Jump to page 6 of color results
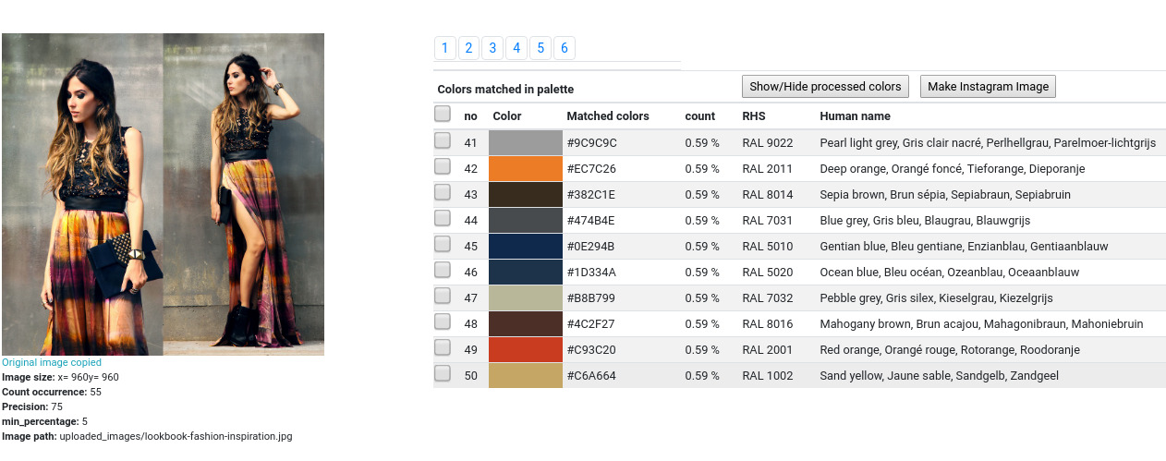Screen dimensions: 1166x461 point(564,48)
